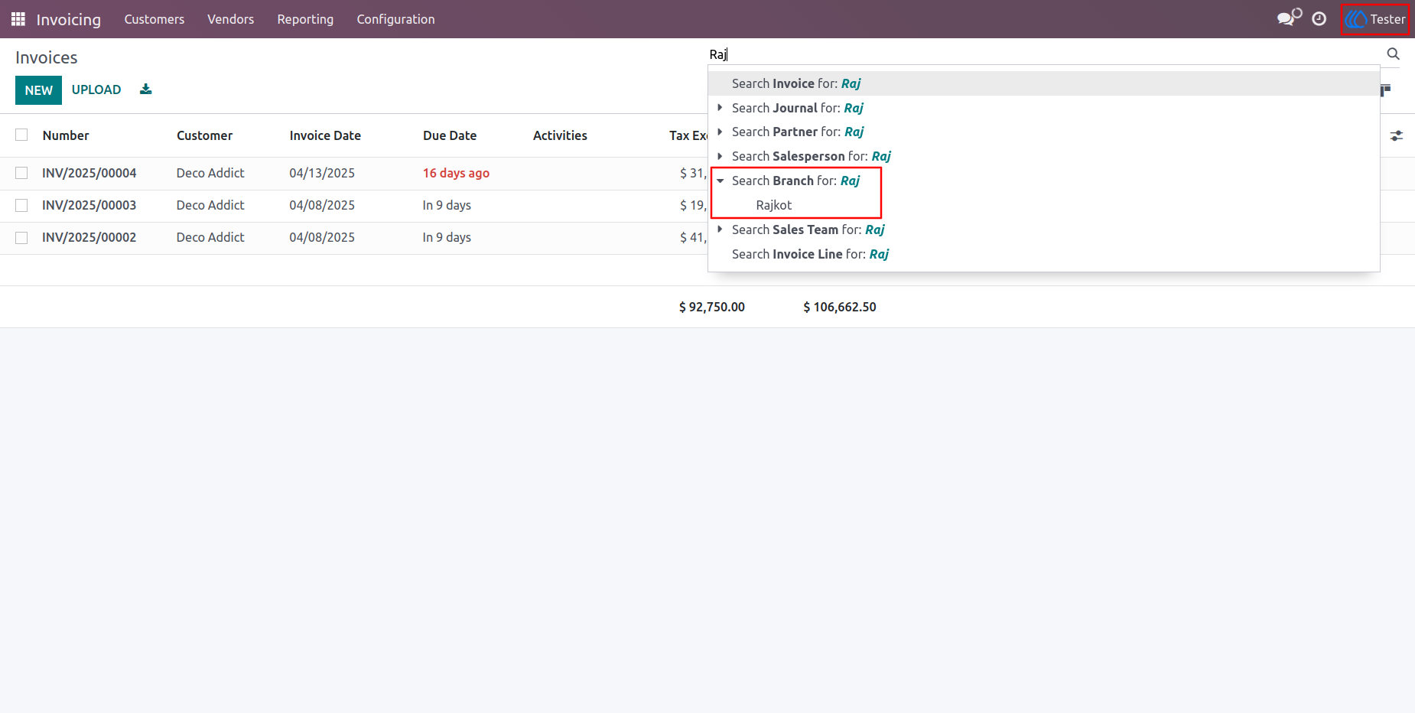Image resolution: width=1415 pixels, height=713 pixels.
Task: Open the column settings adjust icon
Action: (x=1397, y=135)
